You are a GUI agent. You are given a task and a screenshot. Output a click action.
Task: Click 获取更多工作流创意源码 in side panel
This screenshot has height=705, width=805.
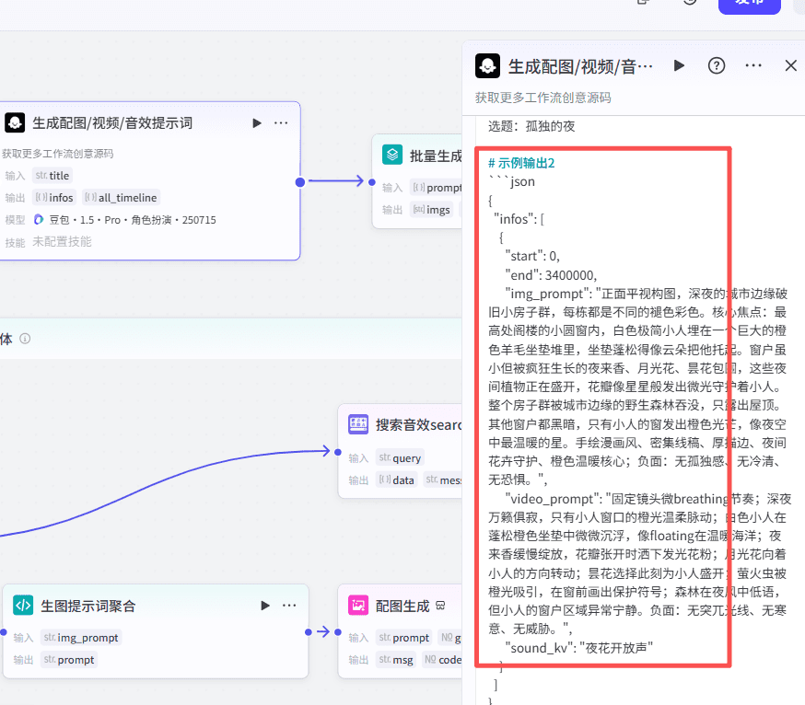point(543,98)
